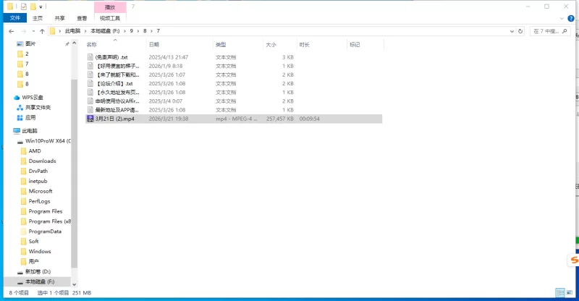Open the Downloads folder in the tree

pos(42,161)
